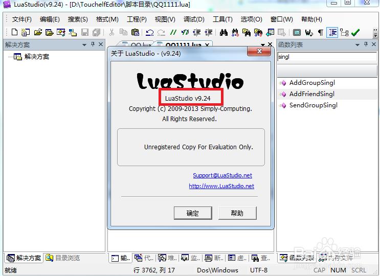
Task: Open the 函数列表 panel dropdown arrow
Action: coord(357,45)
